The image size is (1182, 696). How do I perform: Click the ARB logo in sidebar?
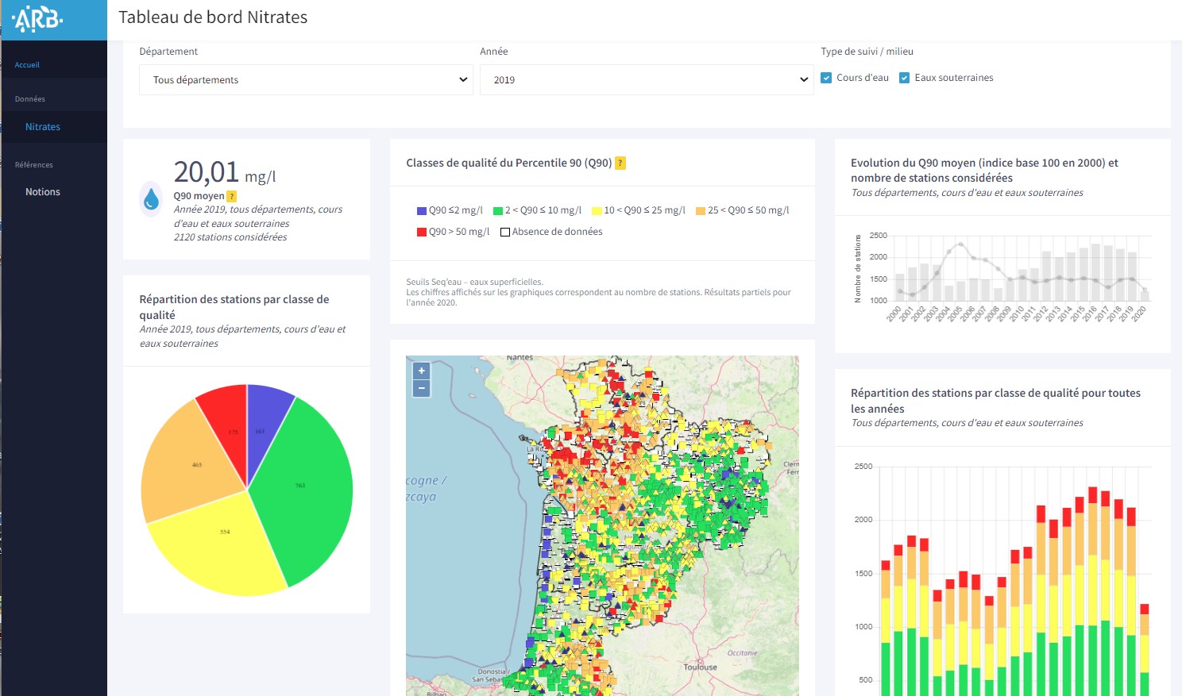click(37, 19)
